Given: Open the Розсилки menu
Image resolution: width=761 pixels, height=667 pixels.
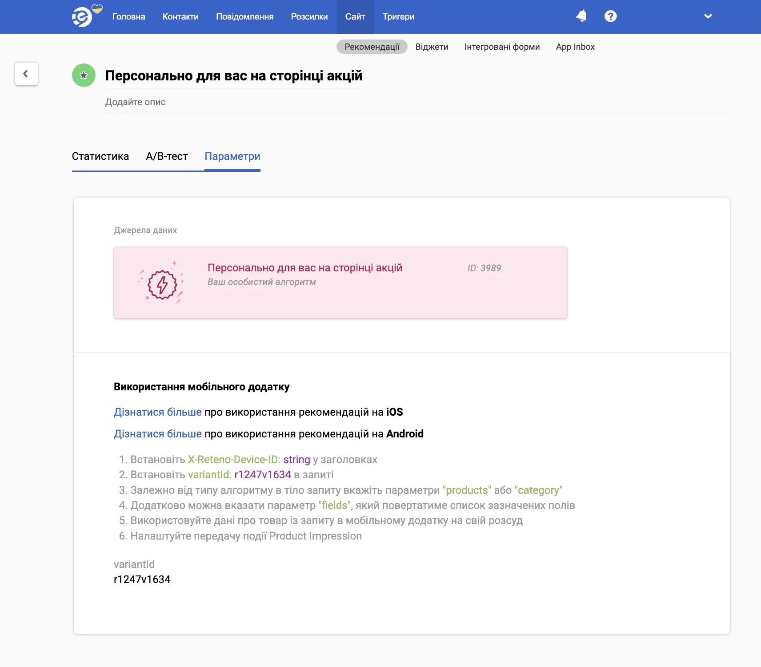Looking at the screenshot, I should click(309, 17).
